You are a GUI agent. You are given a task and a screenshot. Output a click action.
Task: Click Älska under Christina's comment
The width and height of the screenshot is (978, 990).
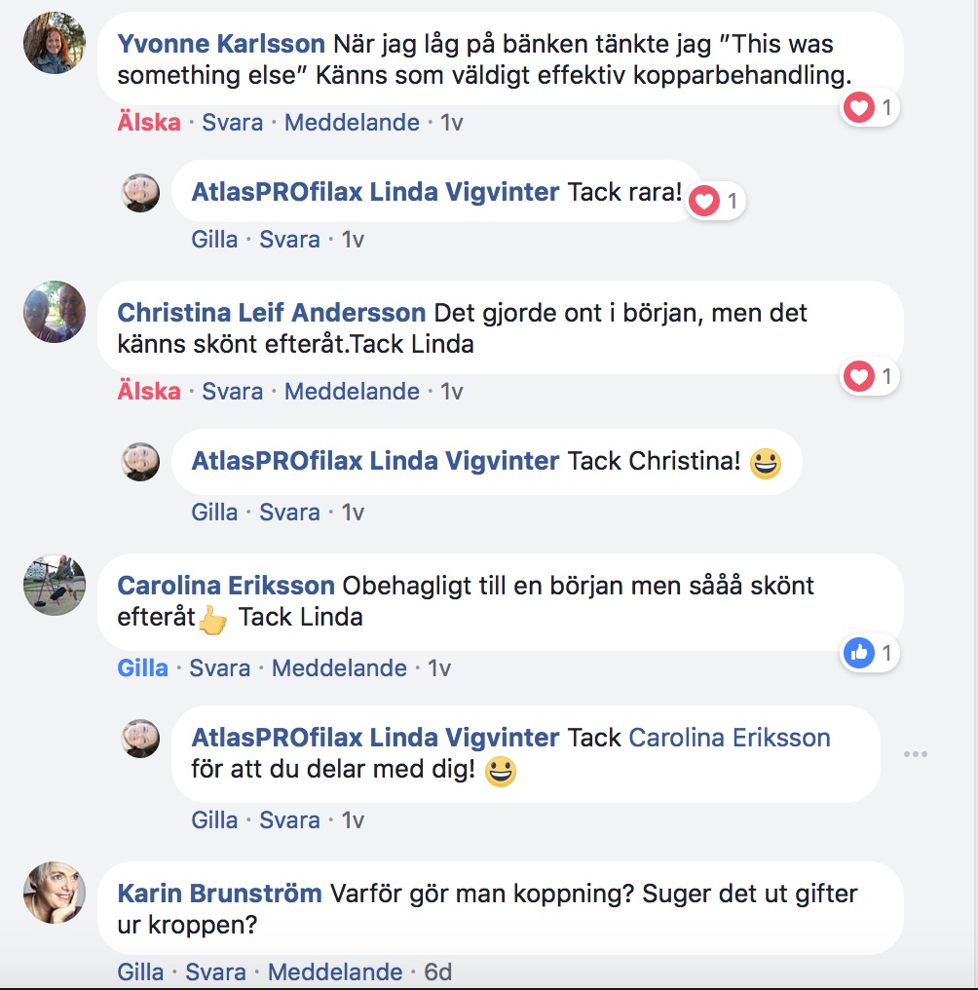click(148, 391)
